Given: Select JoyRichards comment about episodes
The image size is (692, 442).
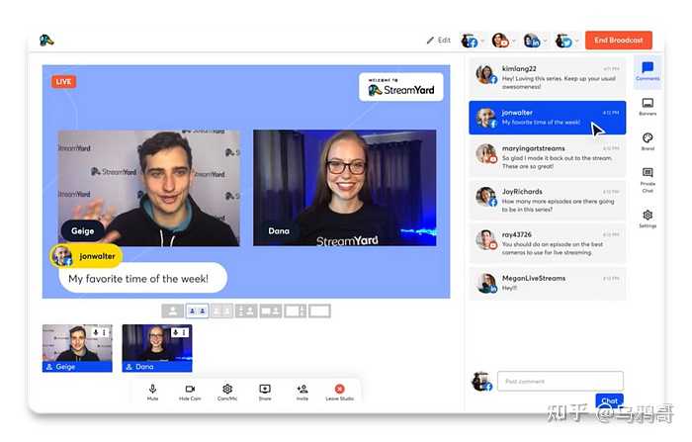Looking at the screenshot, I should [548, 200].
